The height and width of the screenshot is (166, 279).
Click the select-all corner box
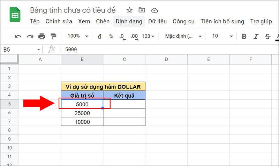9,59
